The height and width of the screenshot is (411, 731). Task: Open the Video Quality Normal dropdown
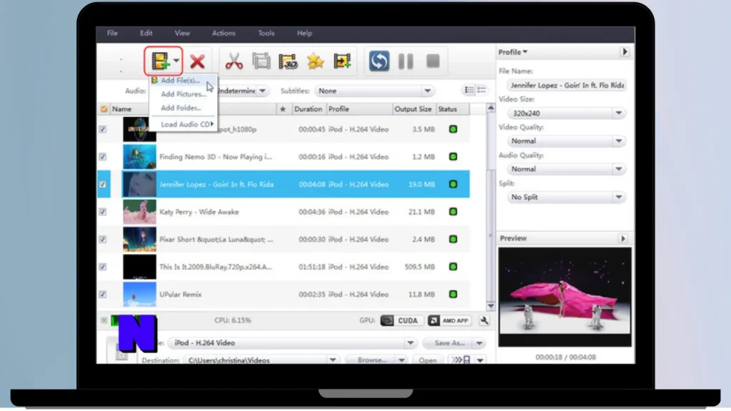coord(566,141)
